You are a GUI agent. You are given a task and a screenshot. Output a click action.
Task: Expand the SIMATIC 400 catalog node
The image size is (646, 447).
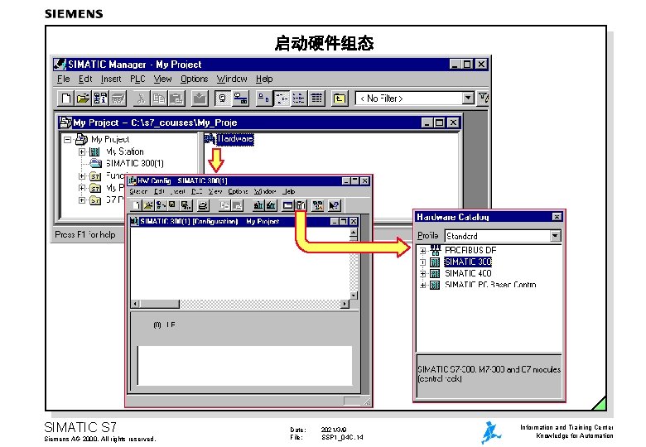(422, 274)
